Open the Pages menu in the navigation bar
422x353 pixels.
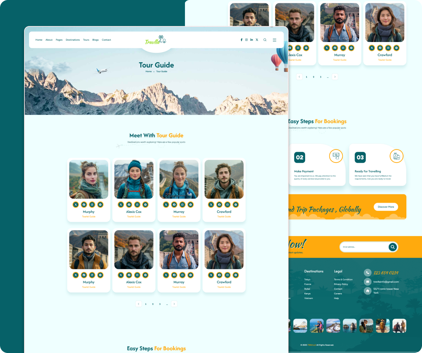pos(59,40)
